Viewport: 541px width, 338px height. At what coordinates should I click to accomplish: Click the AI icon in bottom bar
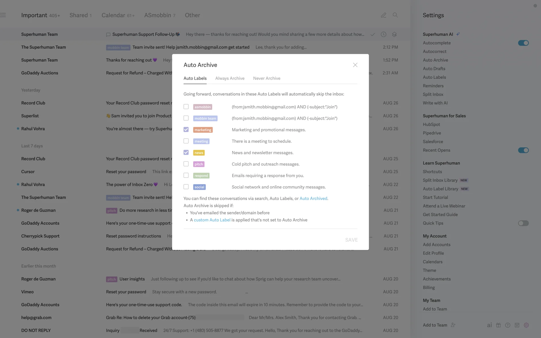click(489, 325)
